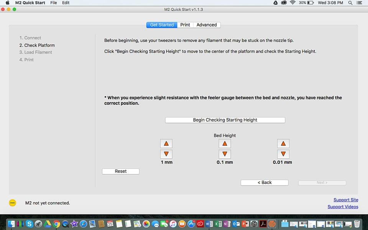The width and height of the screenshot is (368, 230).
Task: Click the 0.1 mm down arrow
Action: pyautogui.click(x=225, y=154)
